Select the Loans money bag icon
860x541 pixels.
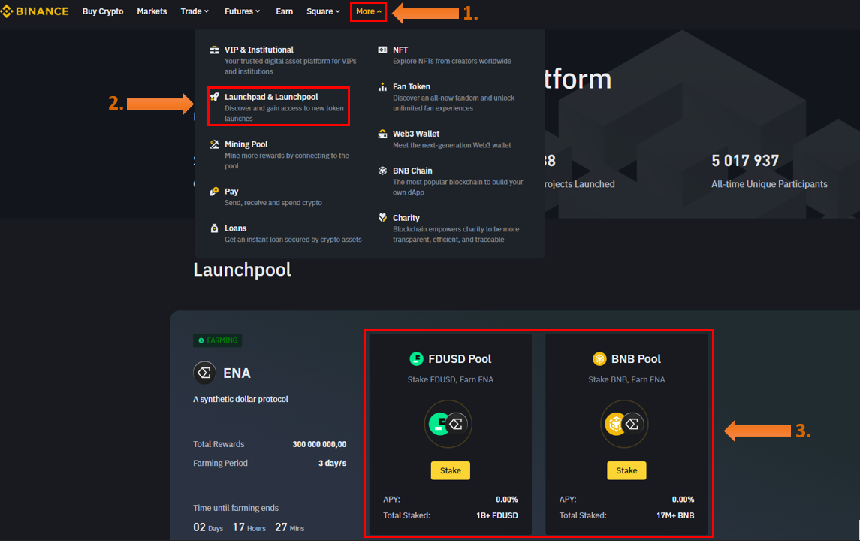click(x=215, y=228)
